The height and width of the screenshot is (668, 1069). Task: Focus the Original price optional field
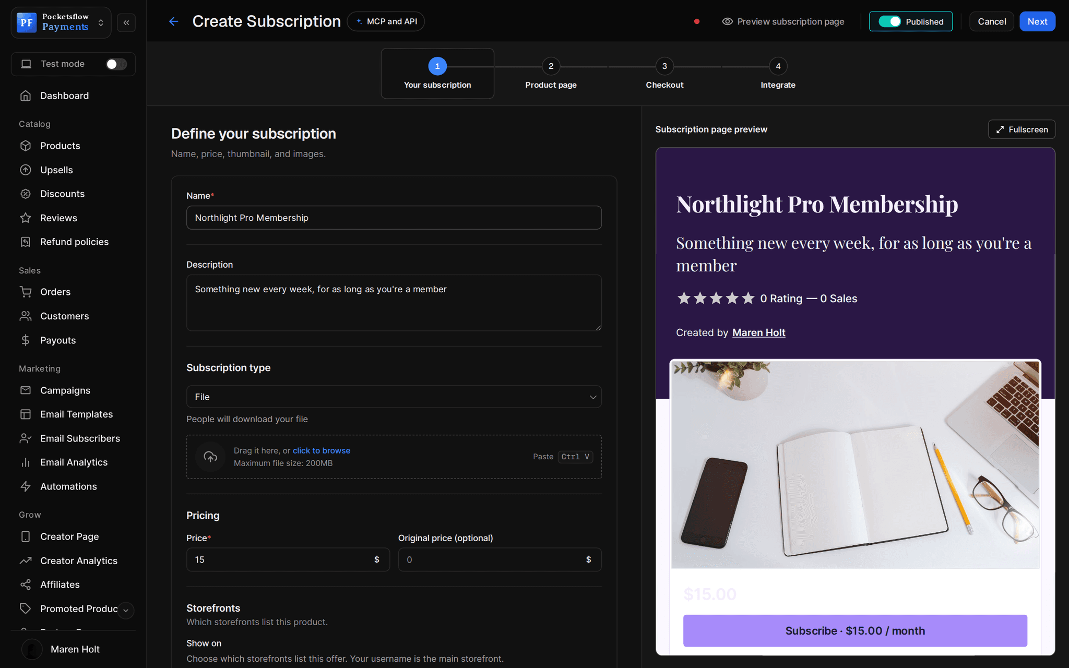coord(500,559)
